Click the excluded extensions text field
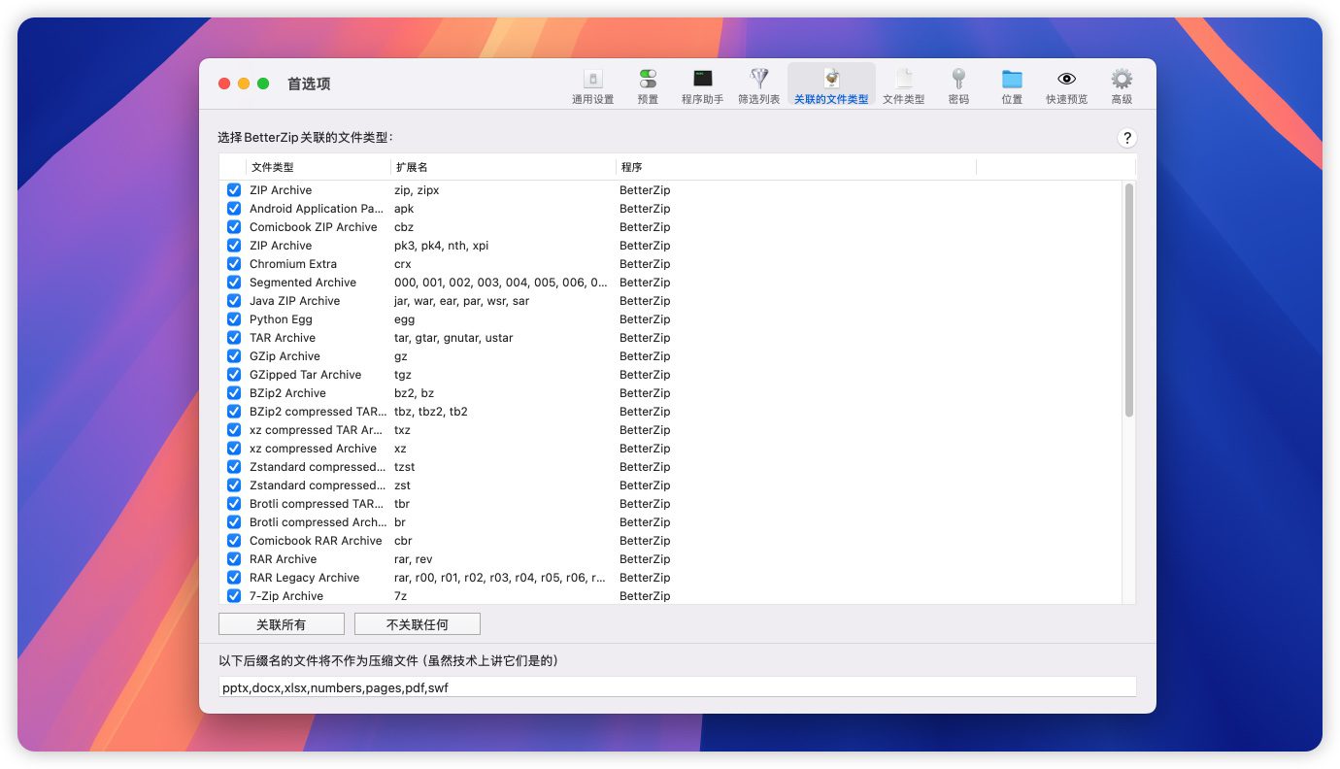The image size is (1340, 769). tap(677, 687)
